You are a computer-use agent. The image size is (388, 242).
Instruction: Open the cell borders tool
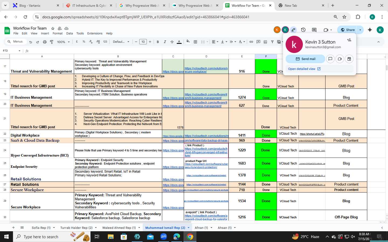pos(195,42)
